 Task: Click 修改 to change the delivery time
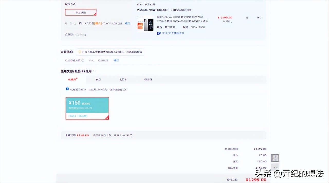(x=127, y=23)
